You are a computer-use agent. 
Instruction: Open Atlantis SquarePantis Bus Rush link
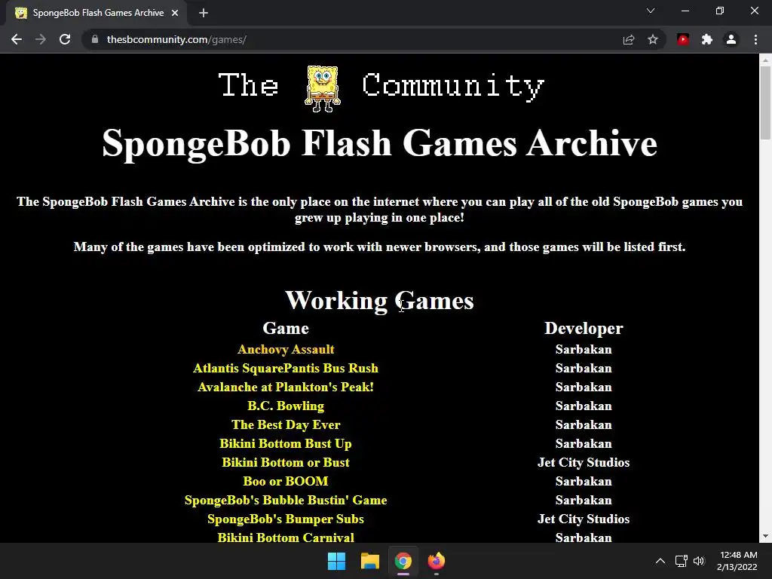pos(286,368)
